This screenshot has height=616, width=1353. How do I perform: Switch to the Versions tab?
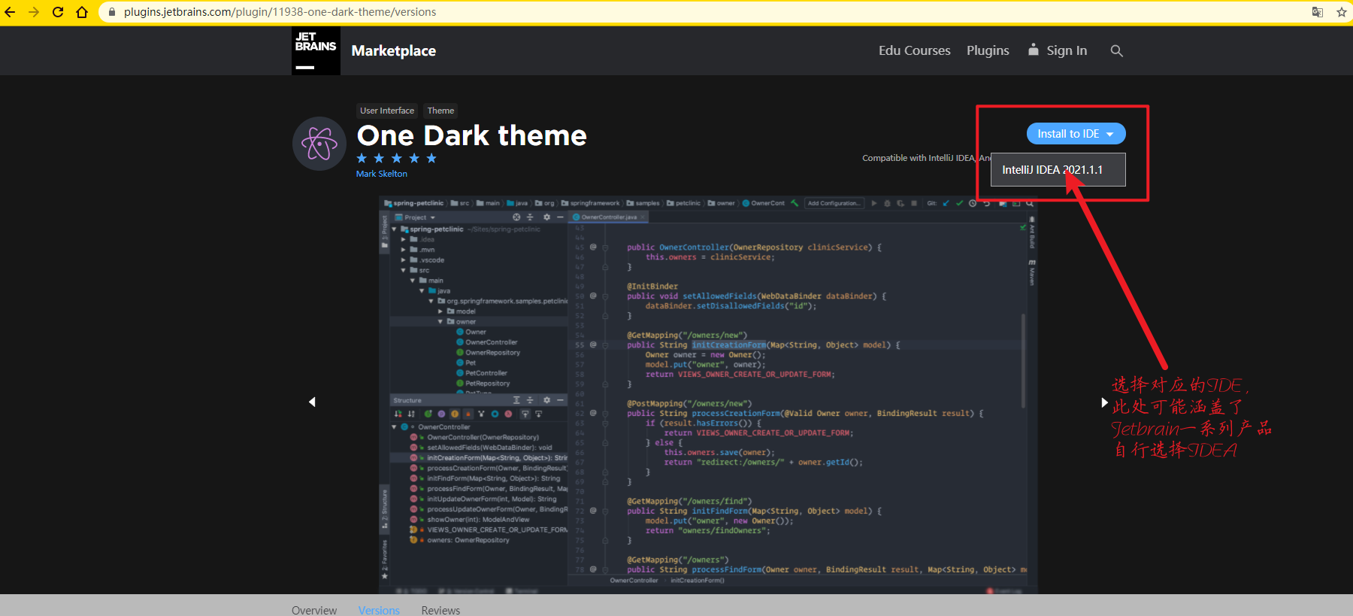click(379, 610)
